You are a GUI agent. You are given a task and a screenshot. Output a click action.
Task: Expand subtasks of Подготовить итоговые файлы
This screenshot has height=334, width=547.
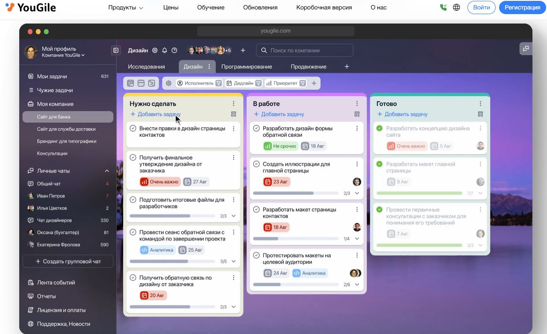tap(234, 216)
